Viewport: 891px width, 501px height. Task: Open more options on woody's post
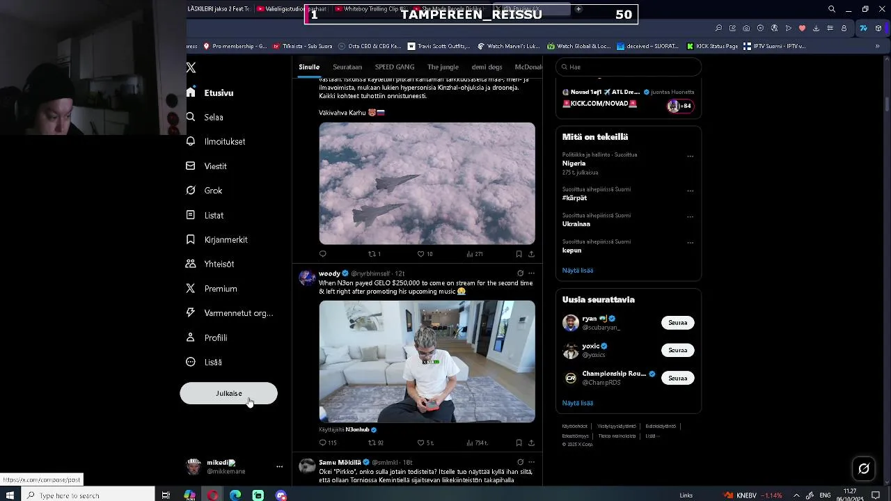531,273
